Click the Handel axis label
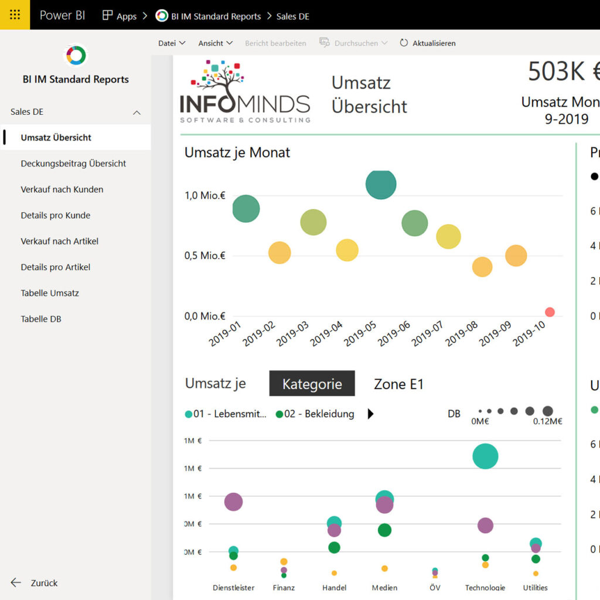 click(334, 587)
